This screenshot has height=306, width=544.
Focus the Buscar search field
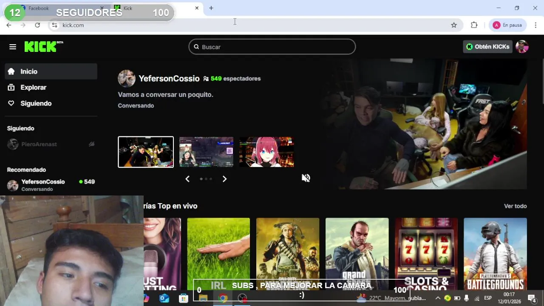(x=272, y=47)
